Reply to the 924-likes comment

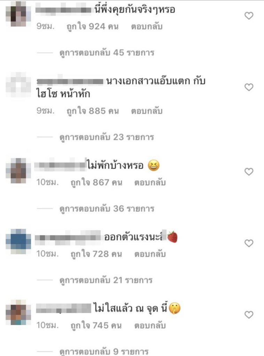click(147, 26)
